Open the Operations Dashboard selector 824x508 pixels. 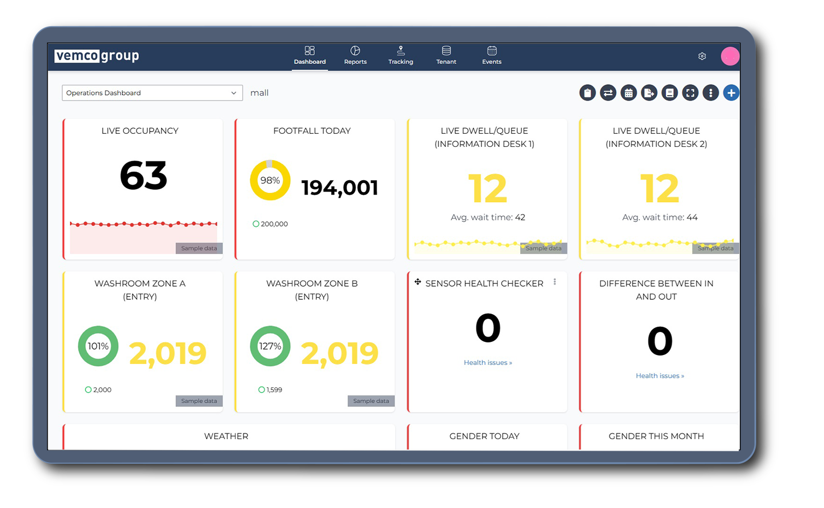click(152, 93)
